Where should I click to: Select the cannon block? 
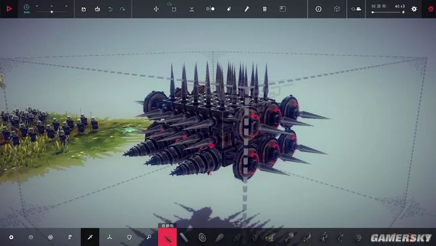(x=237, y=237)
